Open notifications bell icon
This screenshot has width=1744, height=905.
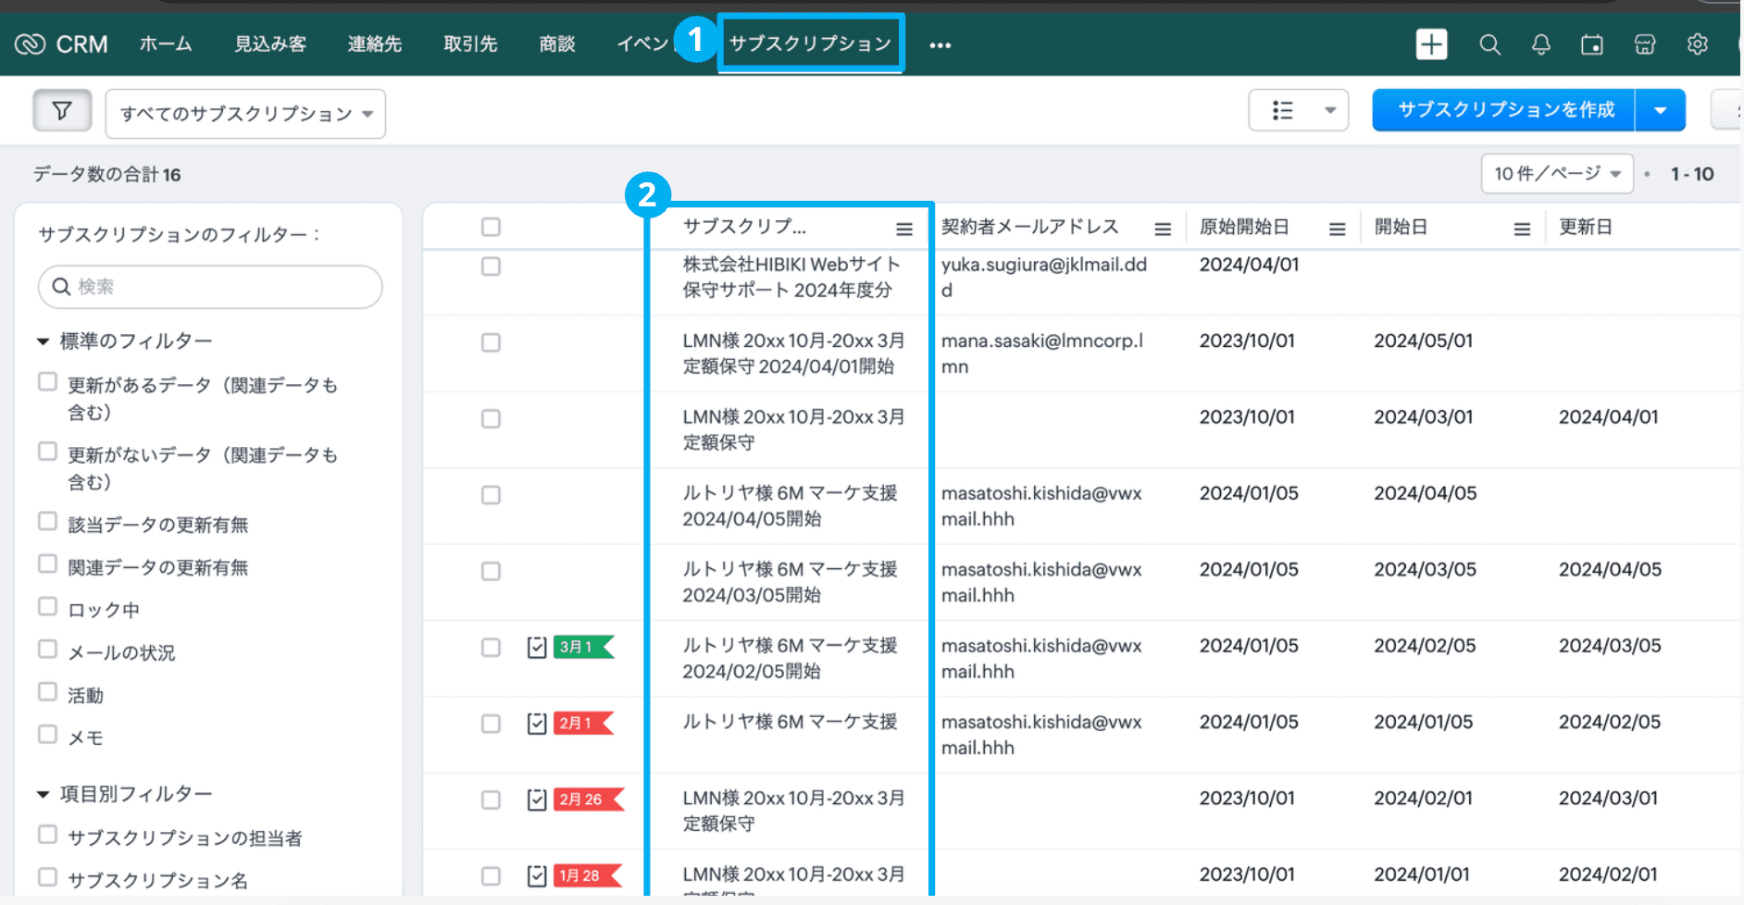(x=1541, y=43)
